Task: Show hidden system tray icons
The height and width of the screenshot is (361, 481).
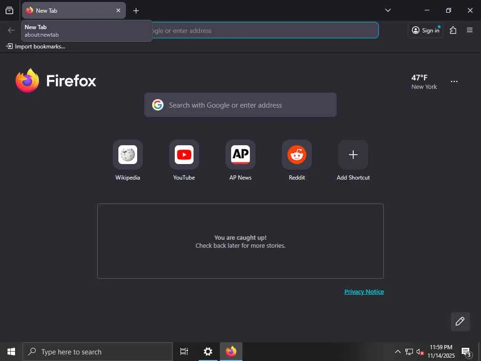Action: coord(397,352)
